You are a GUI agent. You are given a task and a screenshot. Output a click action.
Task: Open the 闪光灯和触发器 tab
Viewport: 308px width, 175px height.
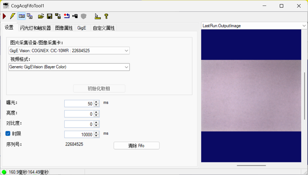point(36,28)
